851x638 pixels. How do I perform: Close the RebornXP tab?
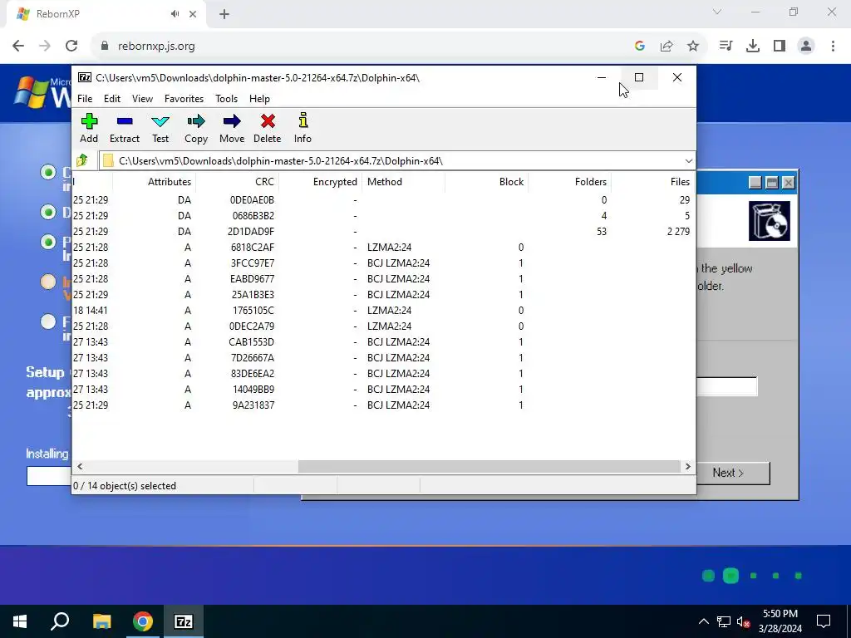point(193,15)
